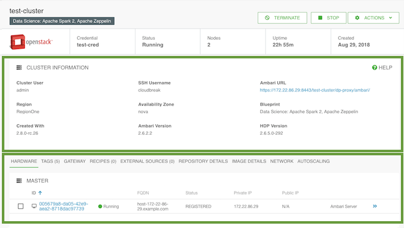Open the Gateway tab
404x228 pixels.
[75, 162]
